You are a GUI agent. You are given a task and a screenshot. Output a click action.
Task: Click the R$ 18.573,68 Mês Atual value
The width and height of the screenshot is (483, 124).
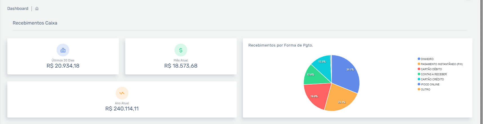[181, 66]
